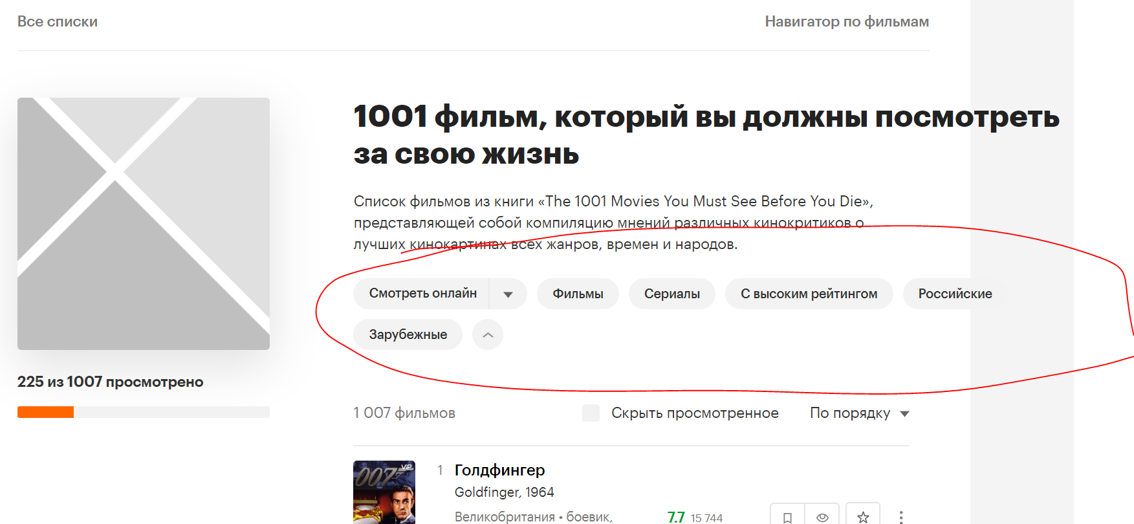The width and height of the screenshot is (1134, 524).
Task: Click the bookmark icon for Голдфингер
Action: (787, 516)
